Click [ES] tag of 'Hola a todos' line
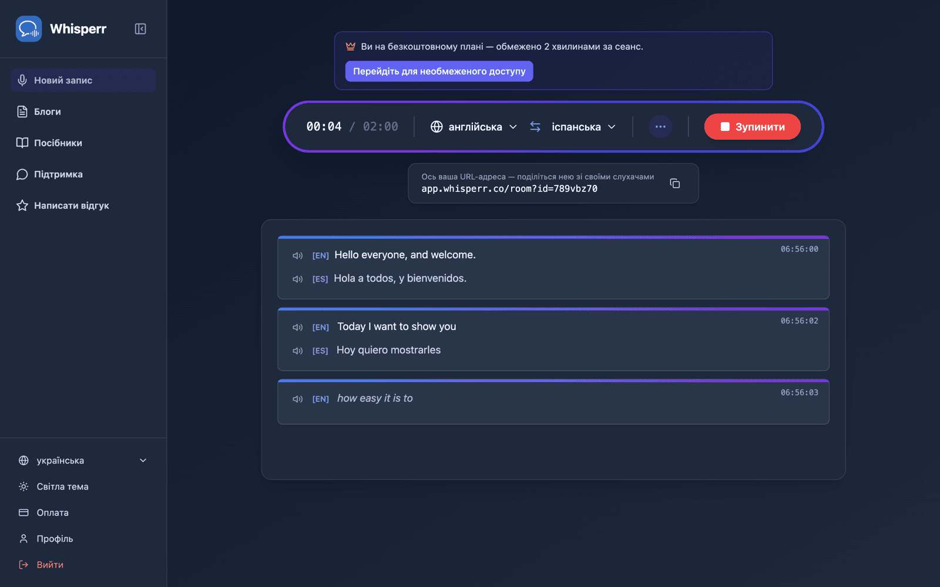Image resolution: width=940 pixels, height=587 pixels. (320, 279)
